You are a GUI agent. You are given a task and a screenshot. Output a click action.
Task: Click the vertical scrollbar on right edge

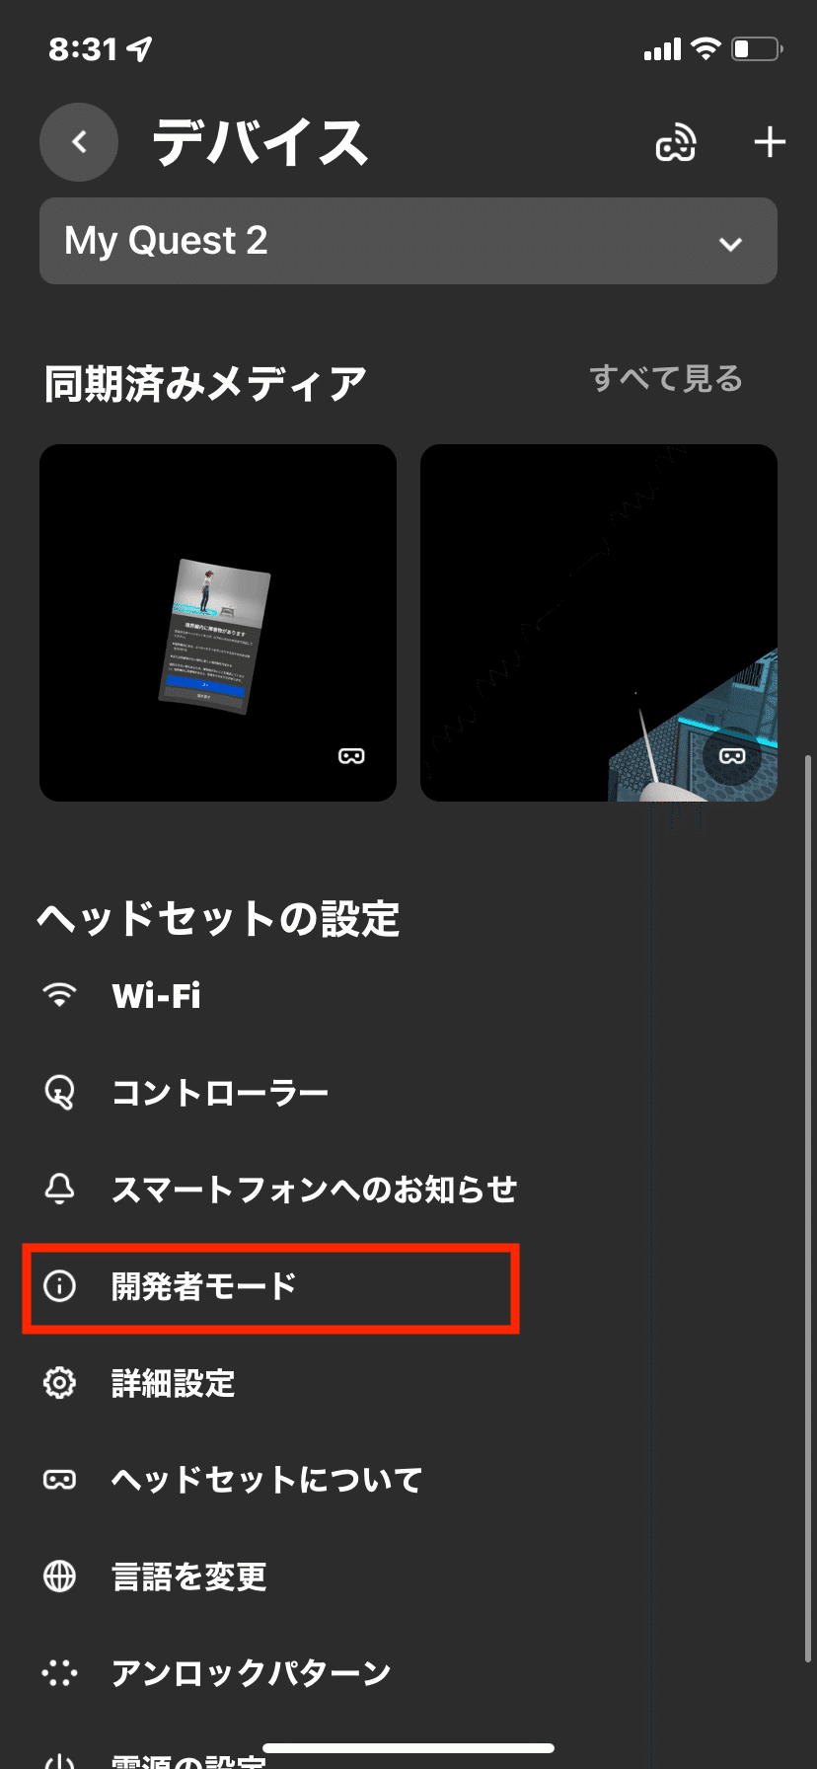[808, 1209]
